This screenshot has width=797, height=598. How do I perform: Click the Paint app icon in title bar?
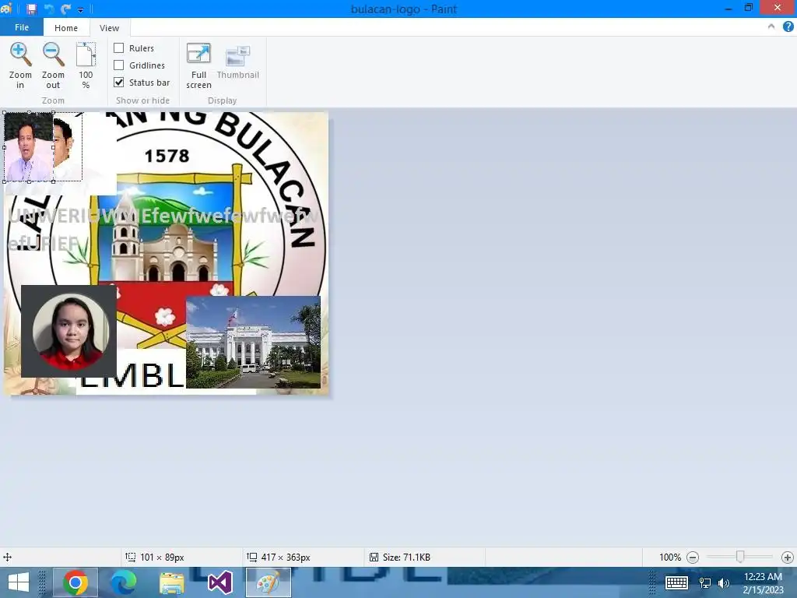[x=6, y=9]
